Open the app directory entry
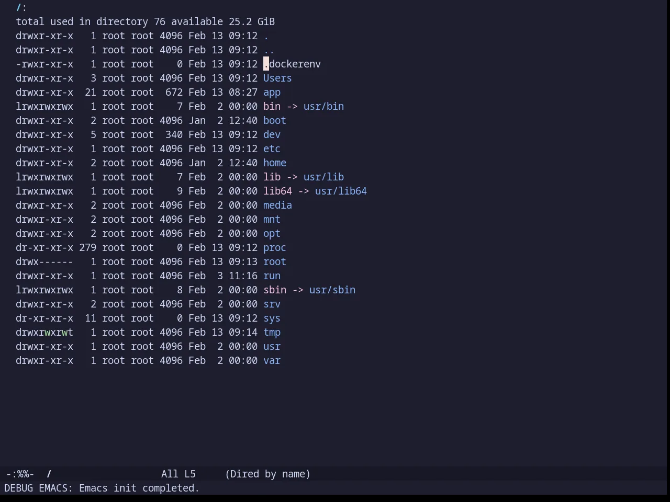Viewport: 670px width, 502px height. [x=272, y=92]
